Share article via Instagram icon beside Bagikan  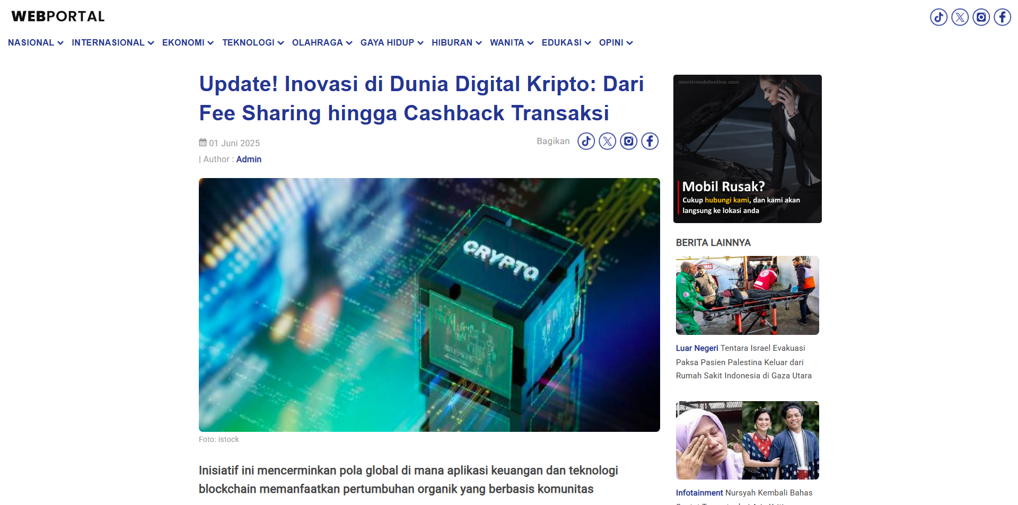coord(628,141)
